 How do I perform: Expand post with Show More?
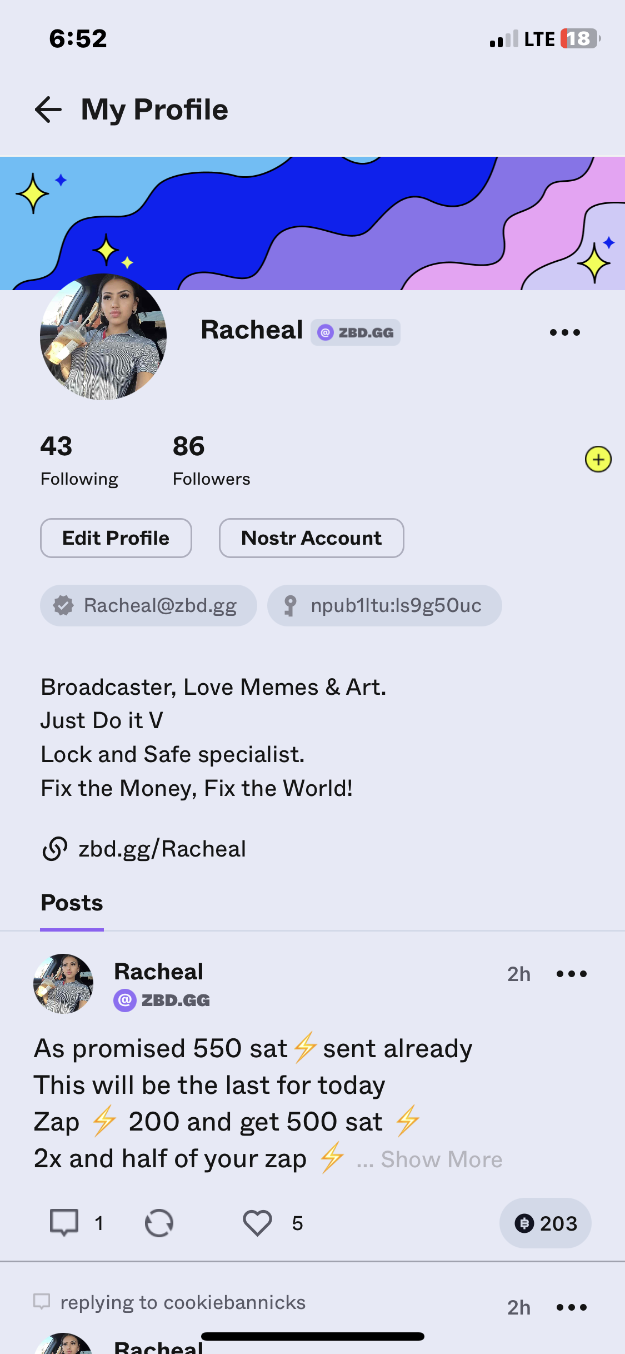(441, 1159)
